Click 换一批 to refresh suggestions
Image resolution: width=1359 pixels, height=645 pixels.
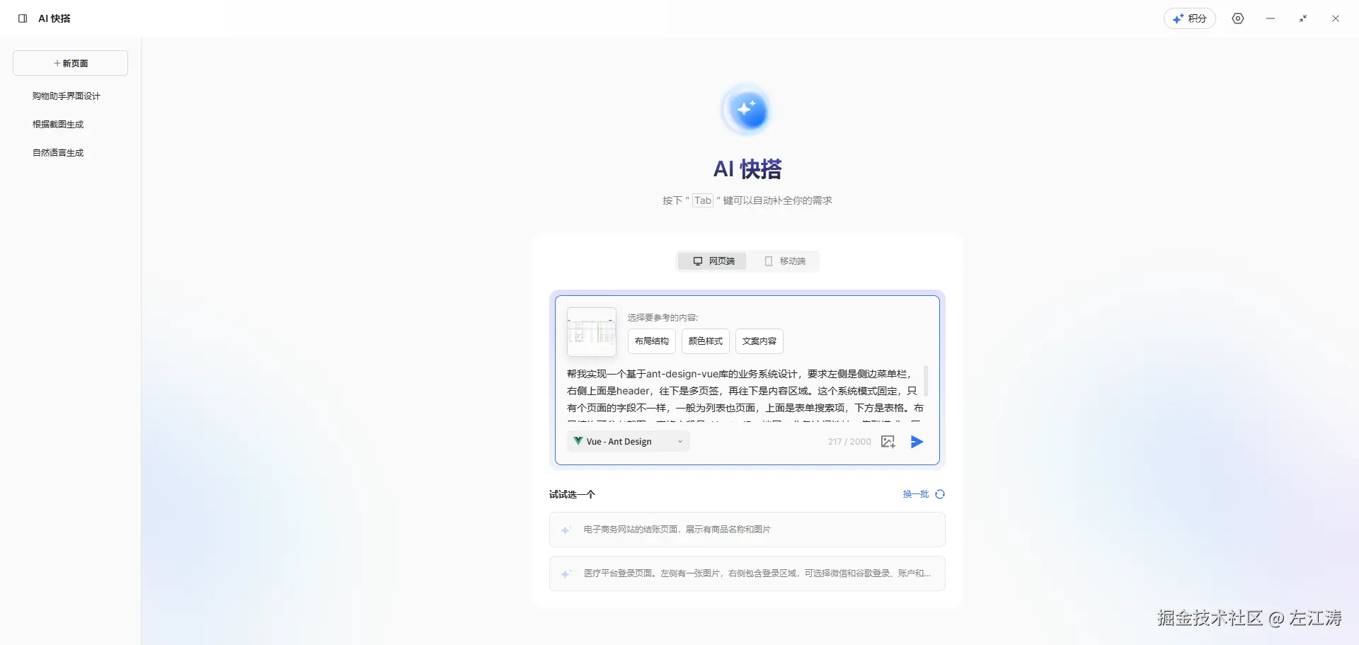[914, 493]
